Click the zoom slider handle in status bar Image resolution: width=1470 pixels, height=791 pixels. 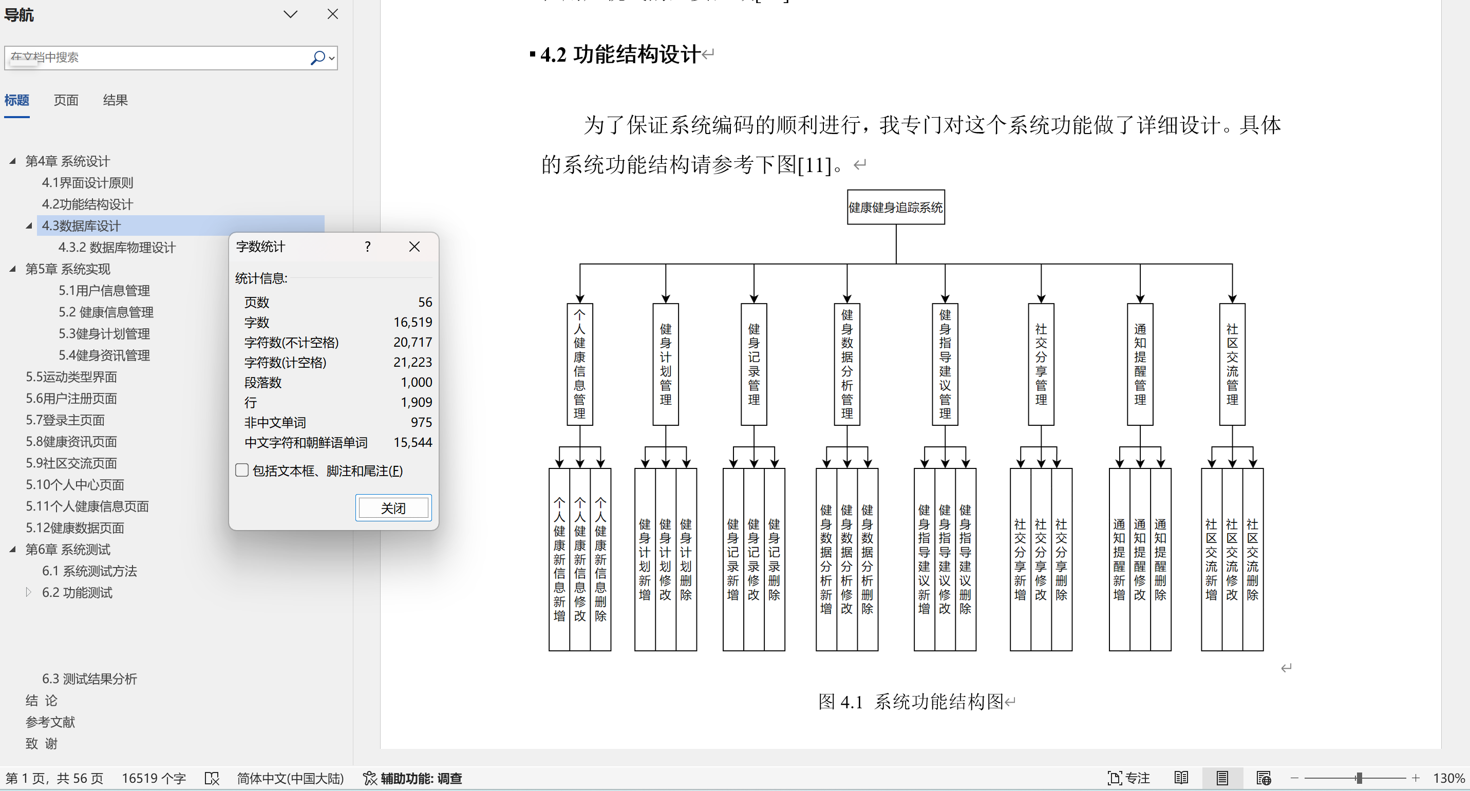1359,778
